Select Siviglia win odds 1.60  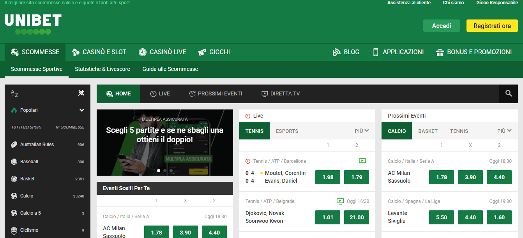(499, 217)
